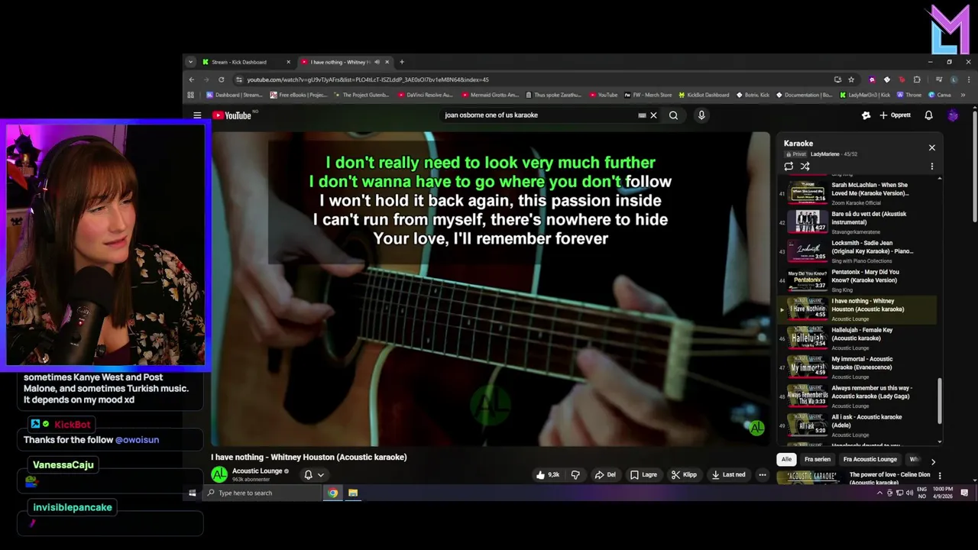The width and height of the screenshot is (978, 550).
Task: Click the playlist panel scrollbar
Action: 940,400
